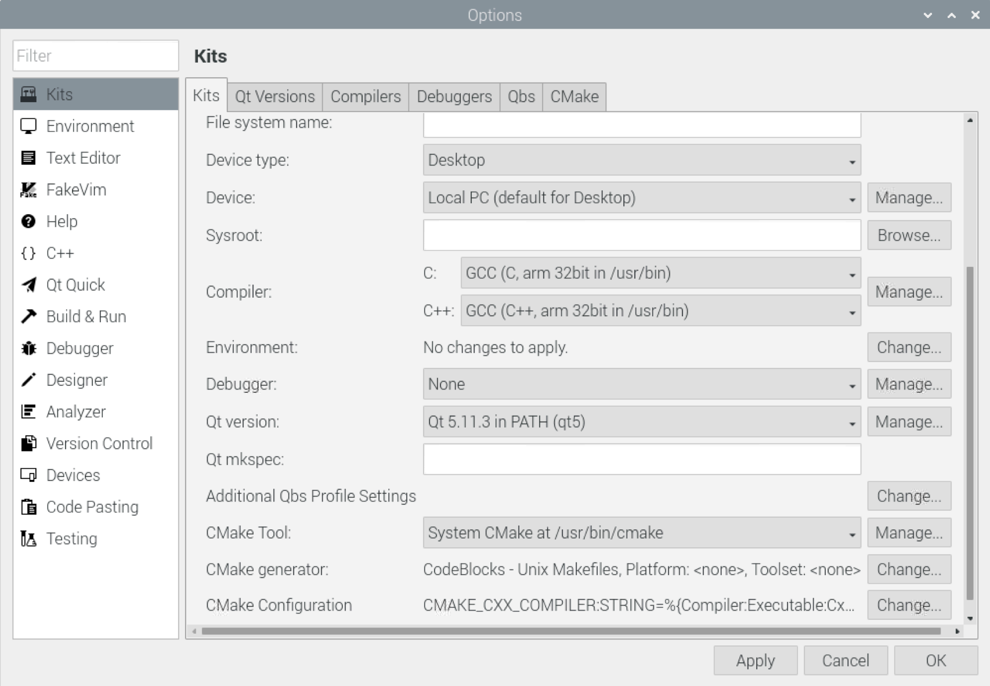Open Environment settings via monitor icon
Image resolution: width=990 pixels, height=686 pixels.
pos(28,126)
